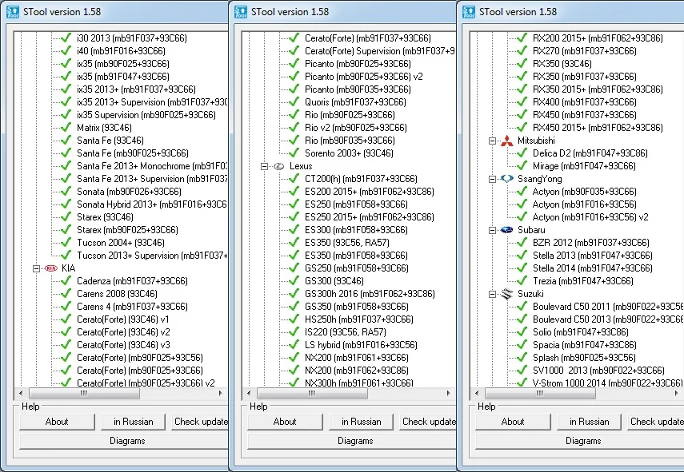
Task: Select RX400 (mb91F037+93C66) entry
Action: 585,102
